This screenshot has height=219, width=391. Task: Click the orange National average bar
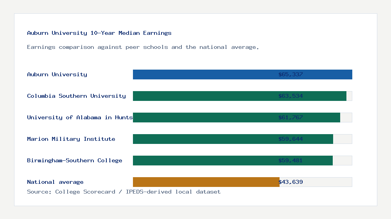click(x=206, y=182)
